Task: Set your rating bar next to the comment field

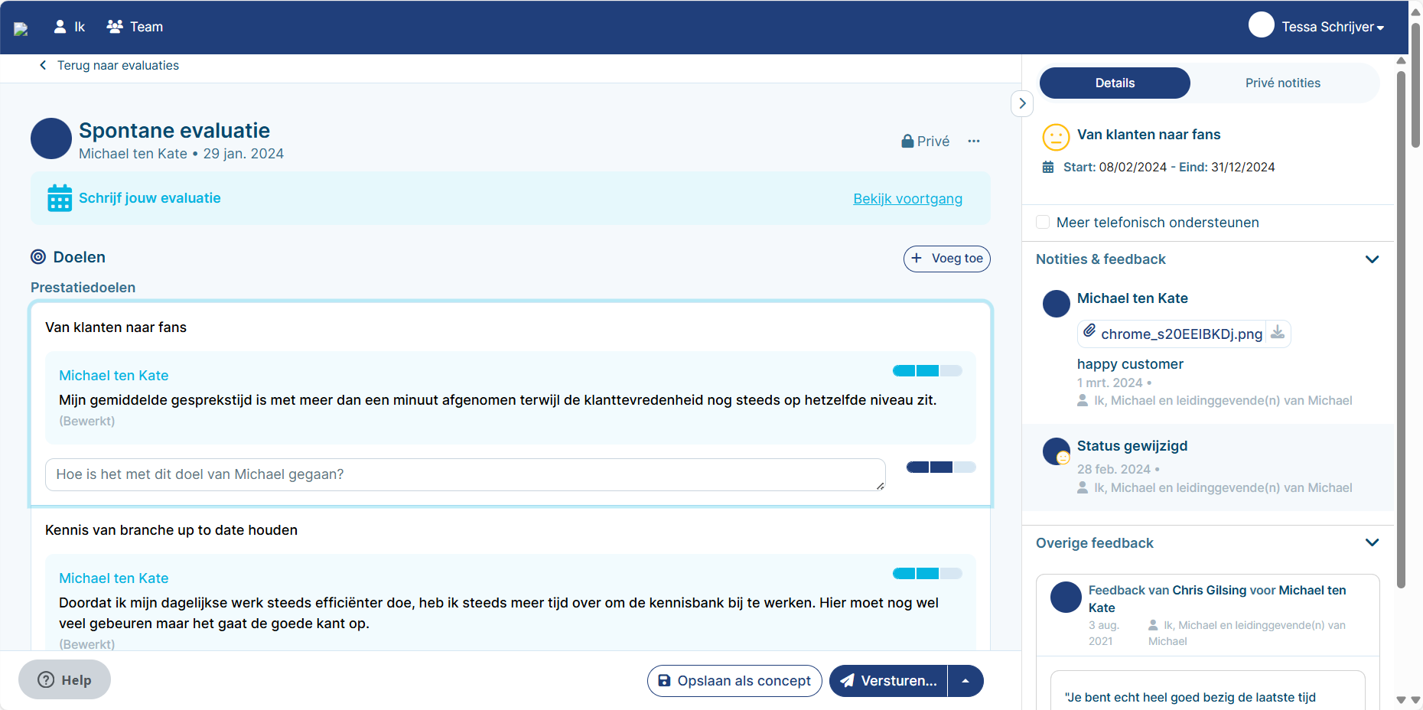Action: 941,467
